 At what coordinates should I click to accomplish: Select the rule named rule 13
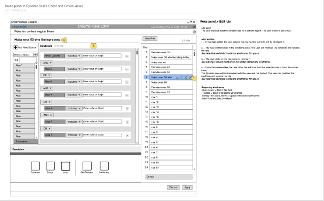tap(171, 107)
